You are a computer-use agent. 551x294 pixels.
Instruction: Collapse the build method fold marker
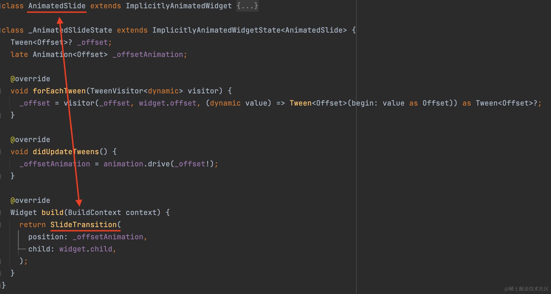(1, 212)
